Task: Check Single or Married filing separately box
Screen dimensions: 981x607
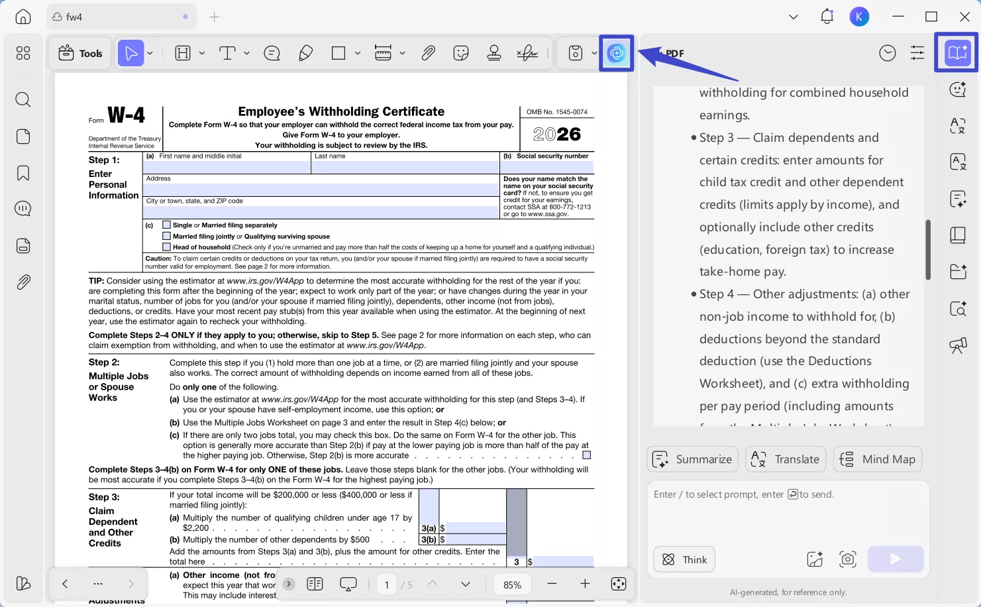Action: tap(167, 225)
